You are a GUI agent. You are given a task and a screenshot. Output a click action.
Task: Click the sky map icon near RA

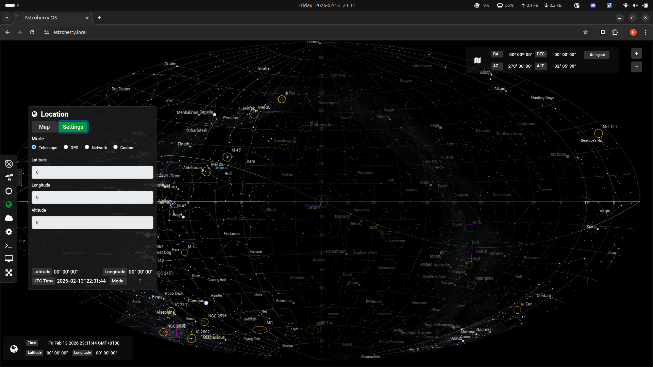pyautogui.click(x=478, y=60)
